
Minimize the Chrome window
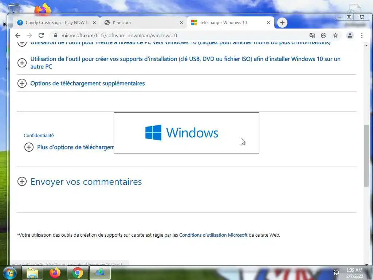(x=339, y=17)
